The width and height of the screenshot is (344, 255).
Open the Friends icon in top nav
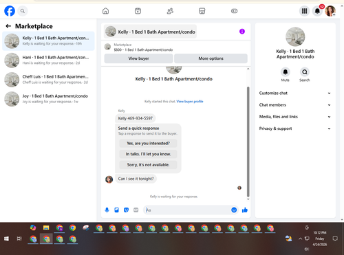170,11
